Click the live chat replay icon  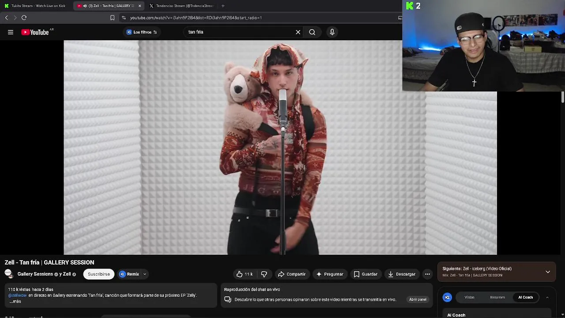click(228, 299)
